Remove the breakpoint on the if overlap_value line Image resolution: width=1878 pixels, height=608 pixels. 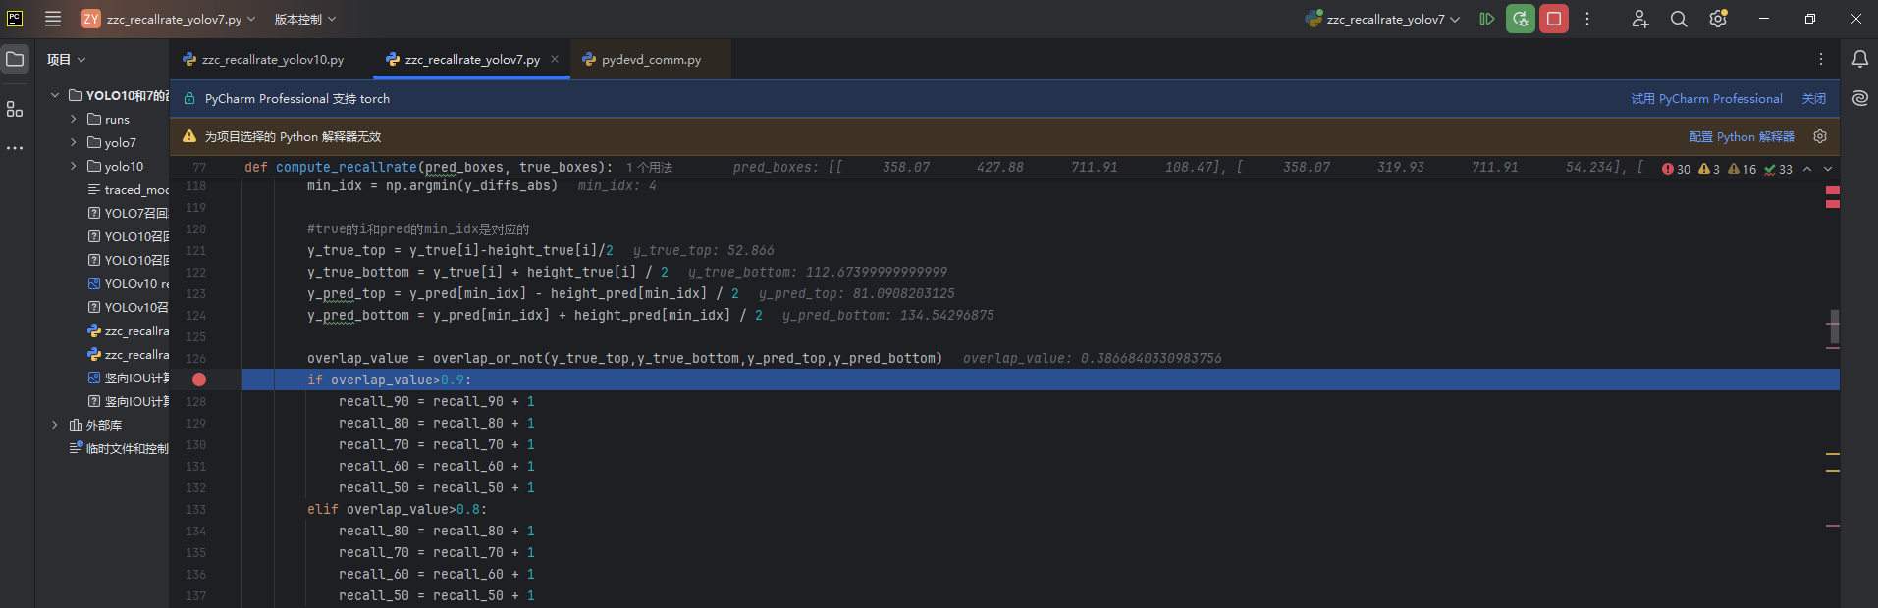coord(199,380)
